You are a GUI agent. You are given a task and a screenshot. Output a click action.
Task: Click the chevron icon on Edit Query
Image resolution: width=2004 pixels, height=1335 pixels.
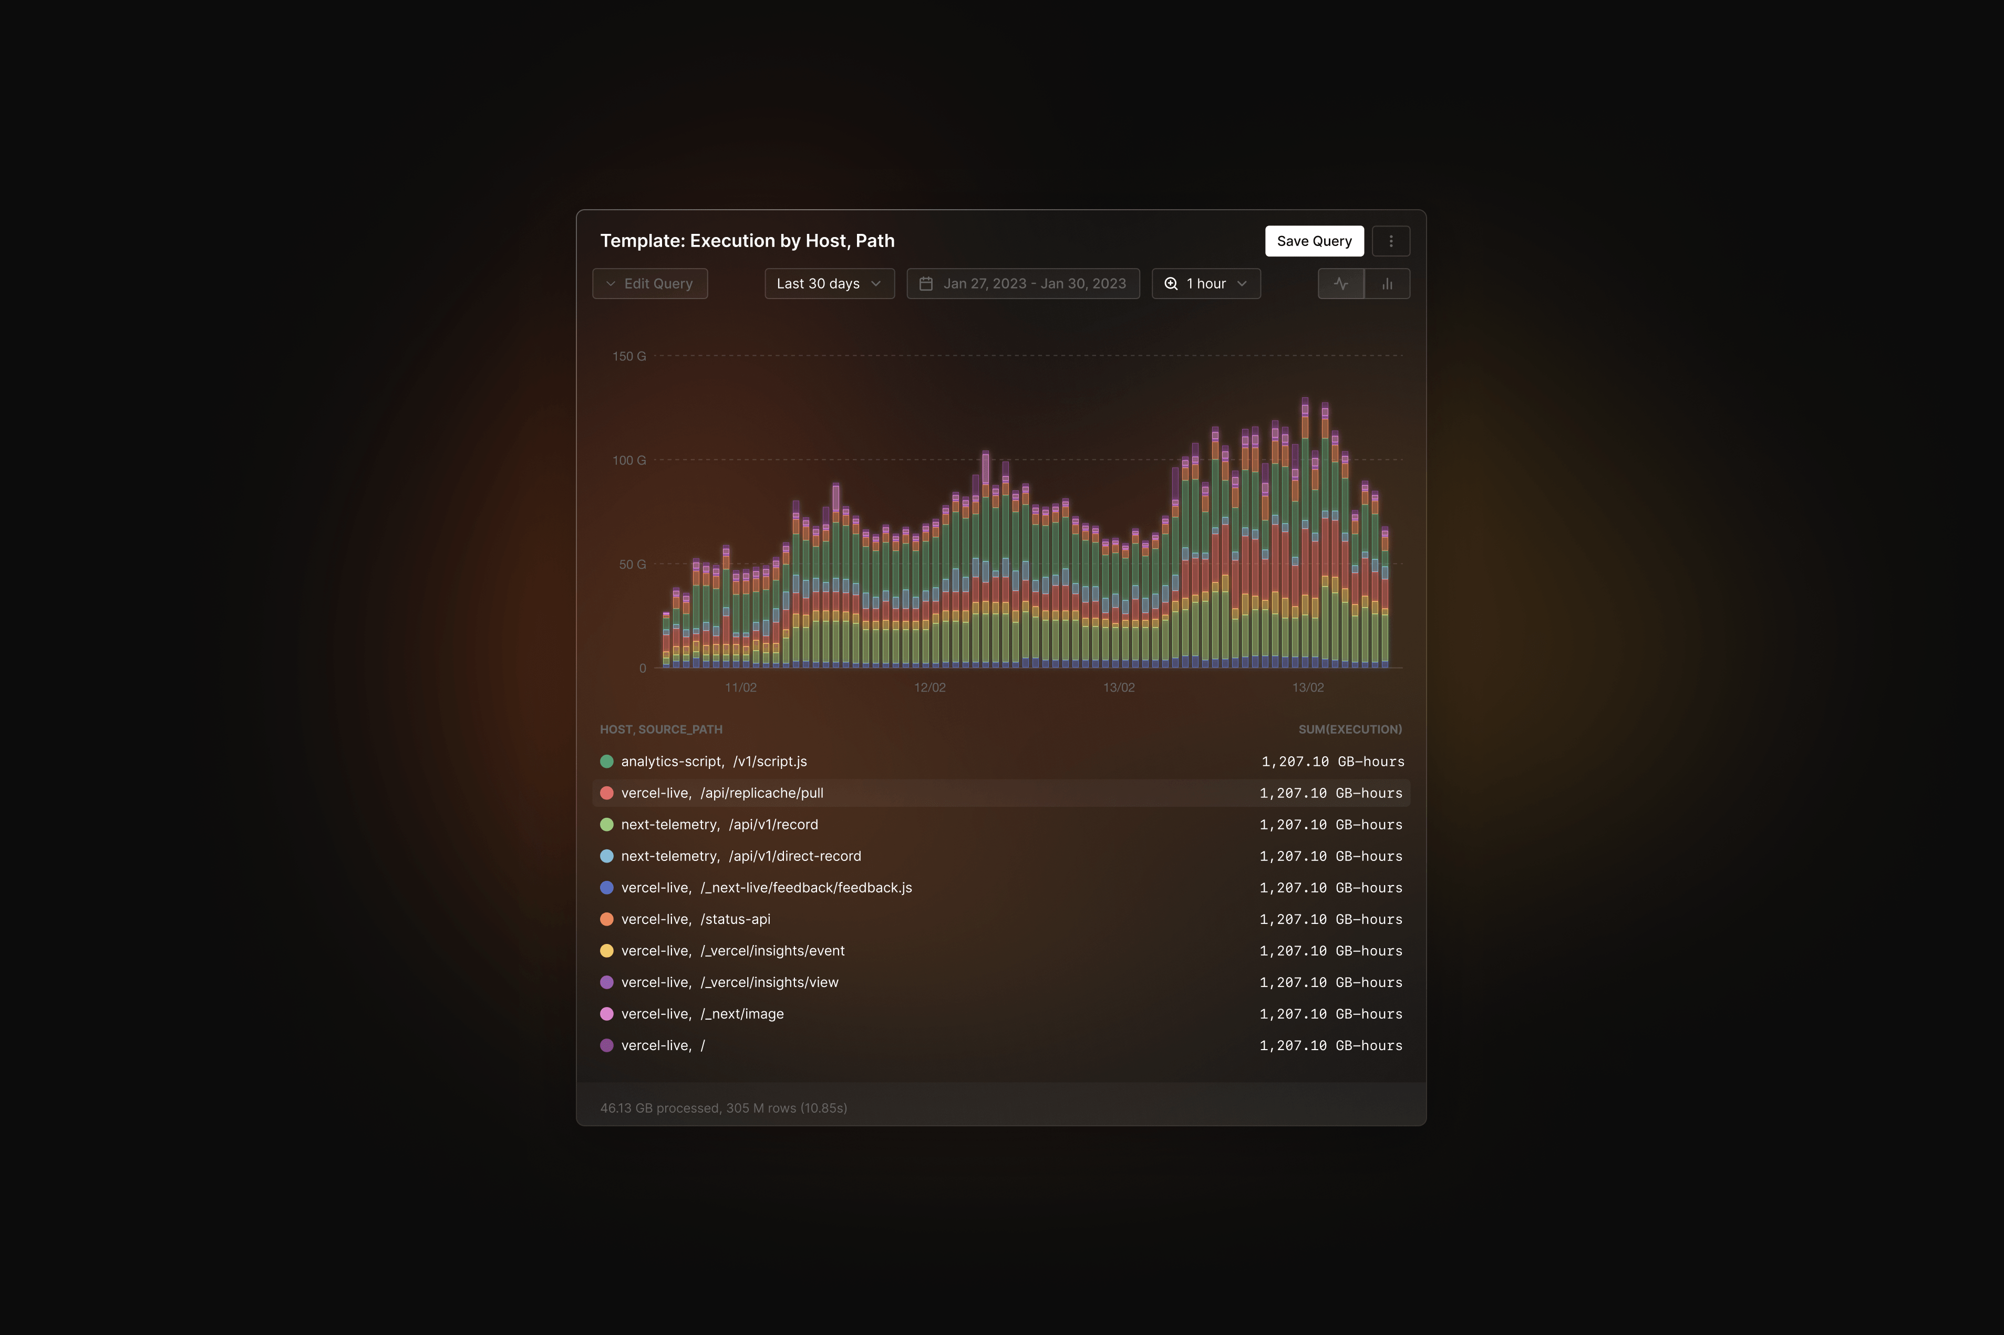point(610,283)
